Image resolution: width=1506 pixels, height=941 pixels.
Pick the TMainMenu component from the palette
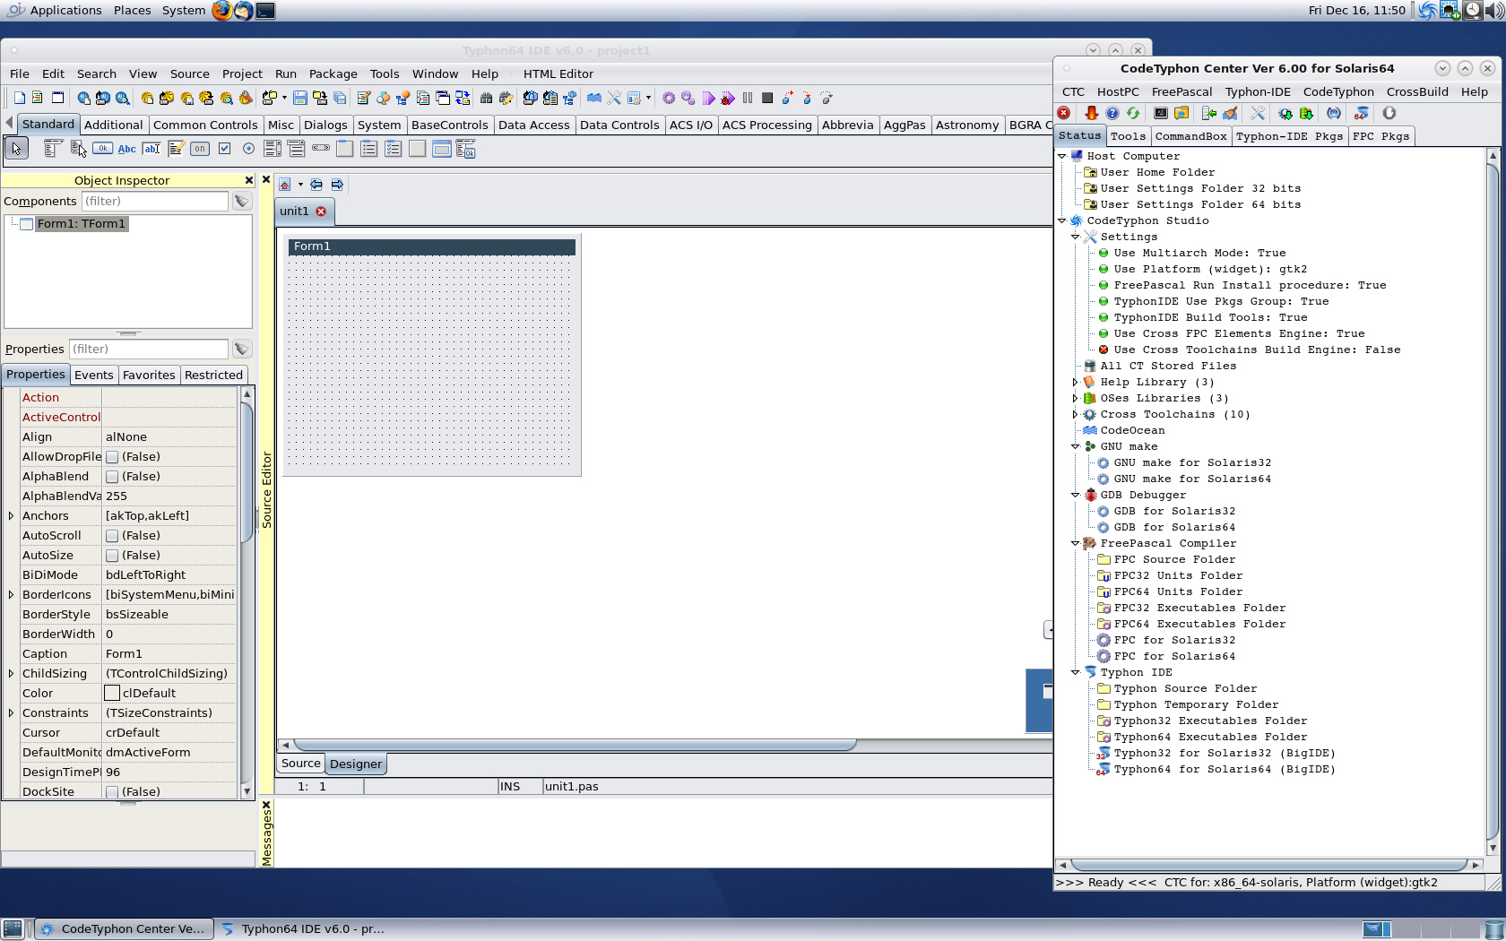click(x=54, y=149)
